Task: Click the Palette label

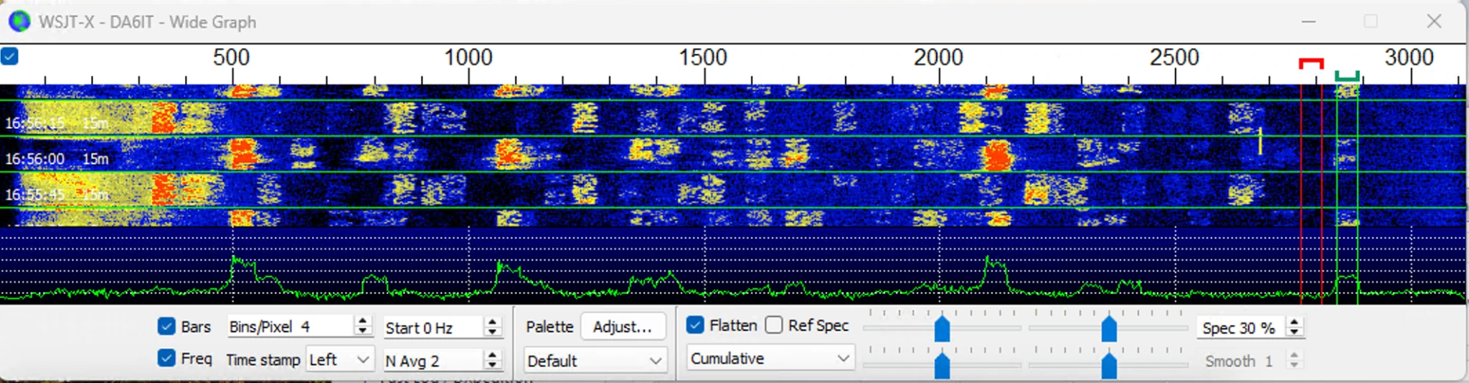Action: (x=549, y=326)
